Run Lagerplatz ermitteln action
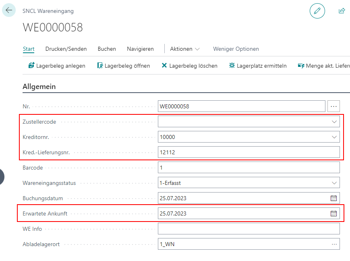 pyautogui.click(x=258, y=66)
